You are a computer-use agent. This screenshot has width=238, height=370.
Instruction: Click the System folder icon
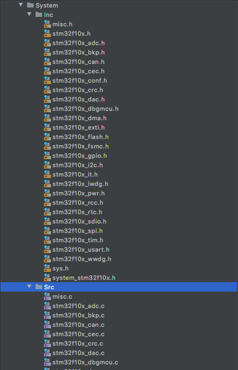30,5
